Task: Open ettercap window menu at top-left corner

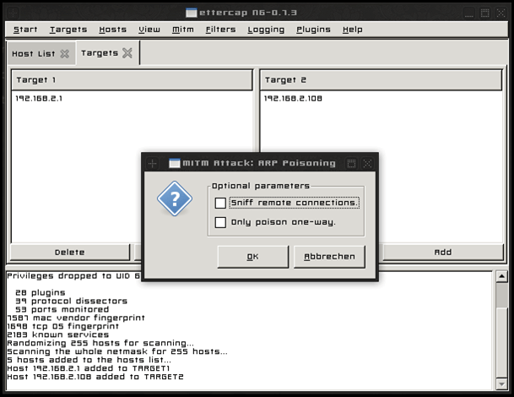Action: pos(14,13)
